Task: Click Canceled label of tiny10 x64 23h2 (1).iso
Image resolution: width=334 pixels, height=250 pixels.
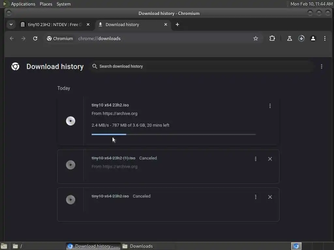Action: point(148,158)
